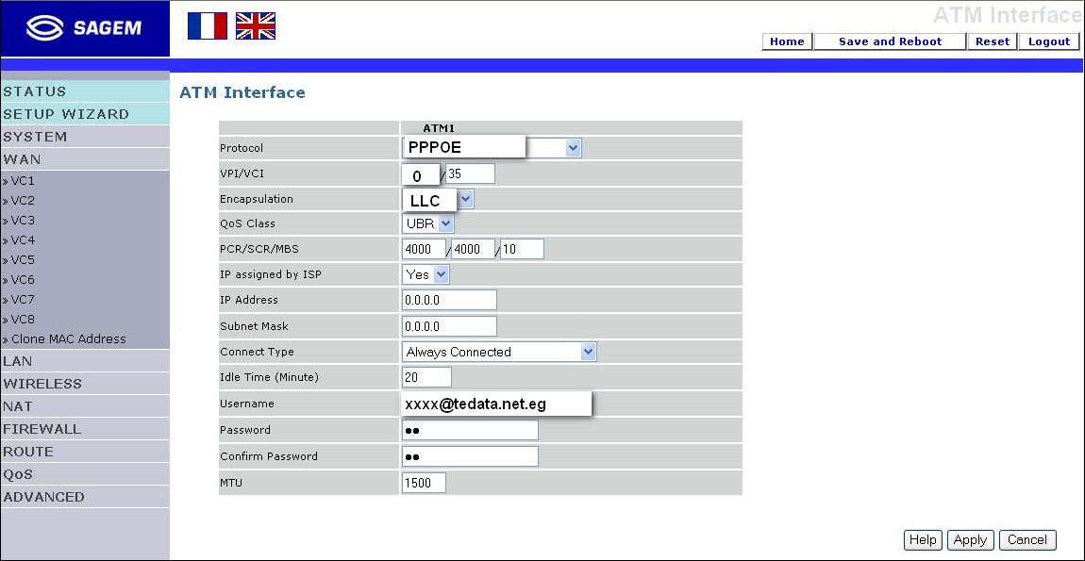Expand the Connect Type dropdown
This screenshot has width=1085, height=561.
point(588,351)
